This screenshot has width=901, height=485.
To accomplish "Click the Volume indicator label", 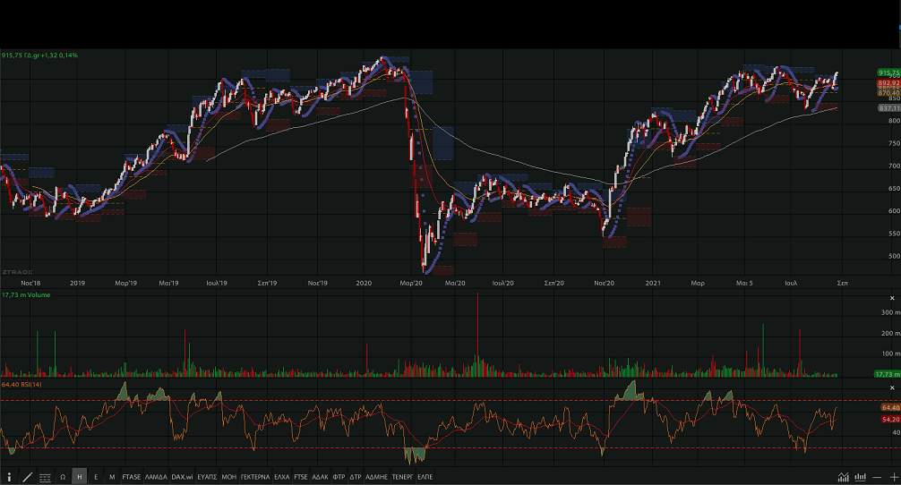I will point(26,294).
